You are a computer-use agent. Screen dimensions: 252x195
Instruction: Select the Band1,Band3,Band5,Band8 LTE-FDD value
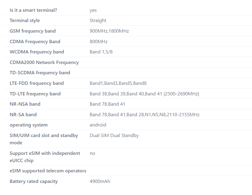118,83
